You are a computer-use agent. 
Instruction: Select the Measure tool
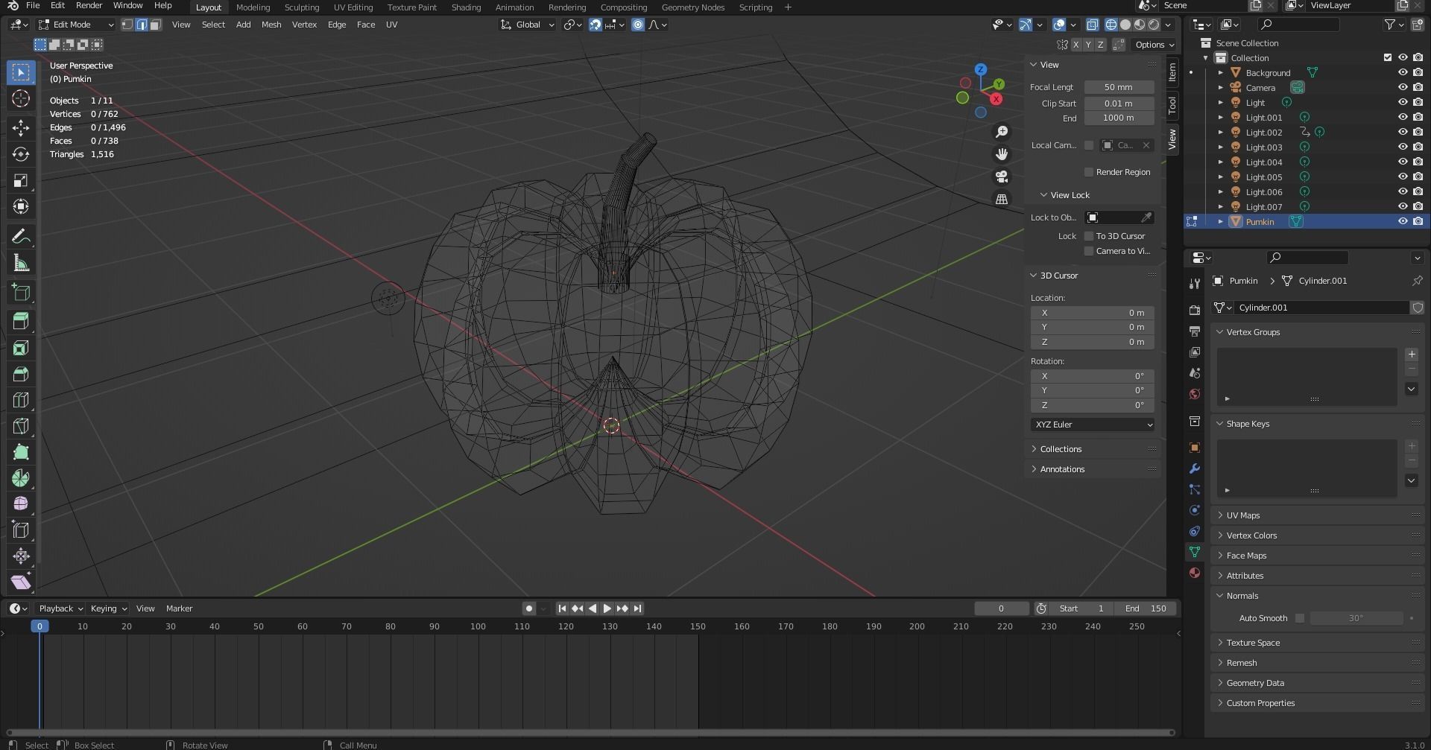tap(21, 263)
